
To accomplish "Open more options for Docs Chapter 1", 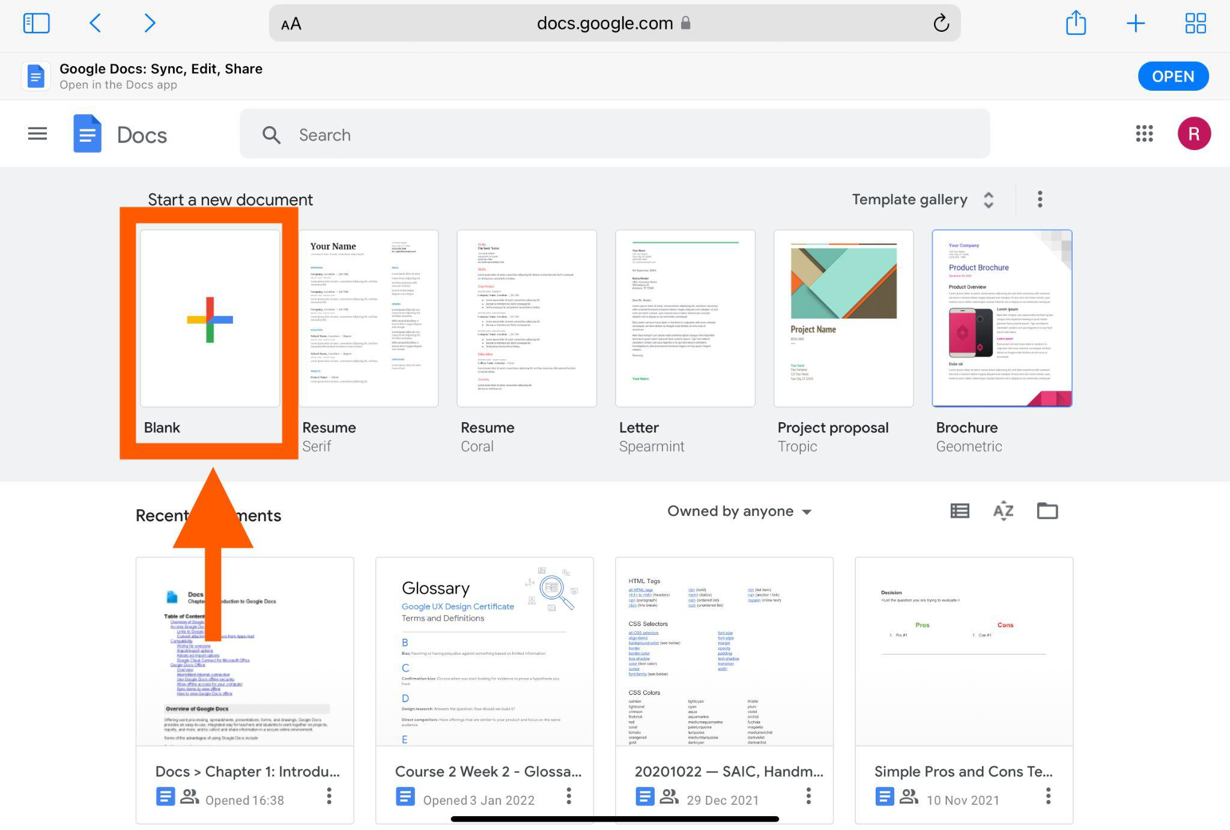I will coord(329,796).
